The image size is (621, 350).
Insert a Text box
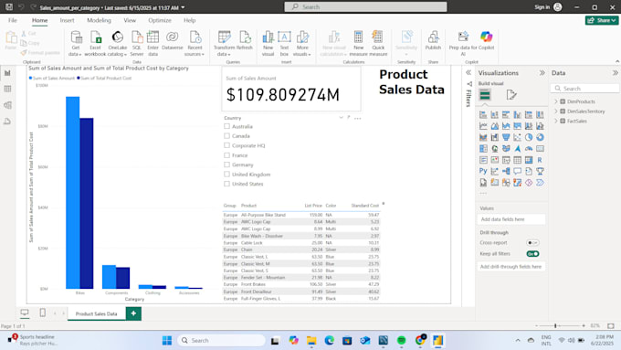[x=284, y=43]
